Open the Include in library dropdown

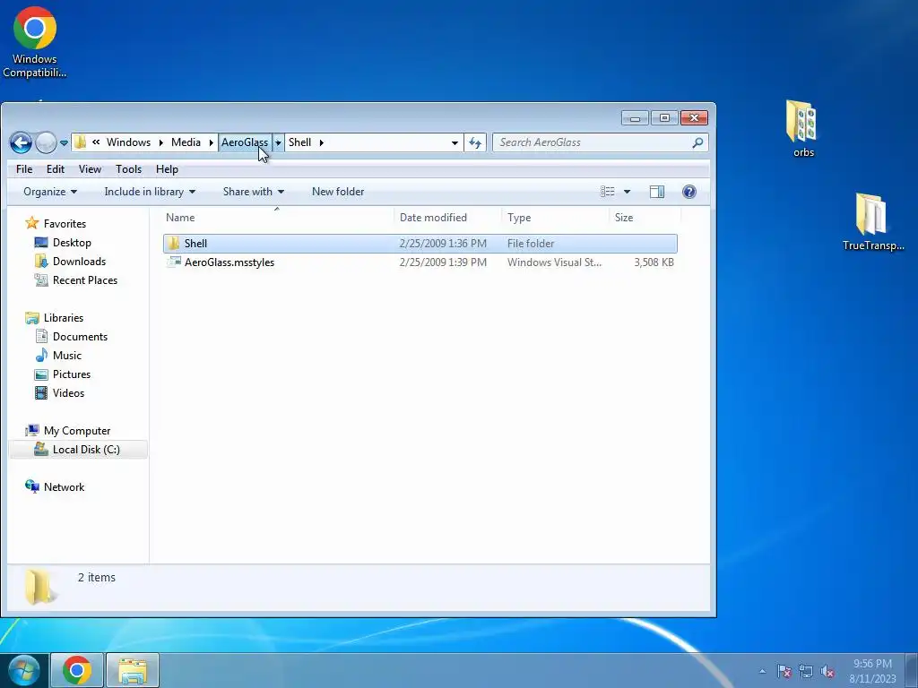(x=150, y=192)
